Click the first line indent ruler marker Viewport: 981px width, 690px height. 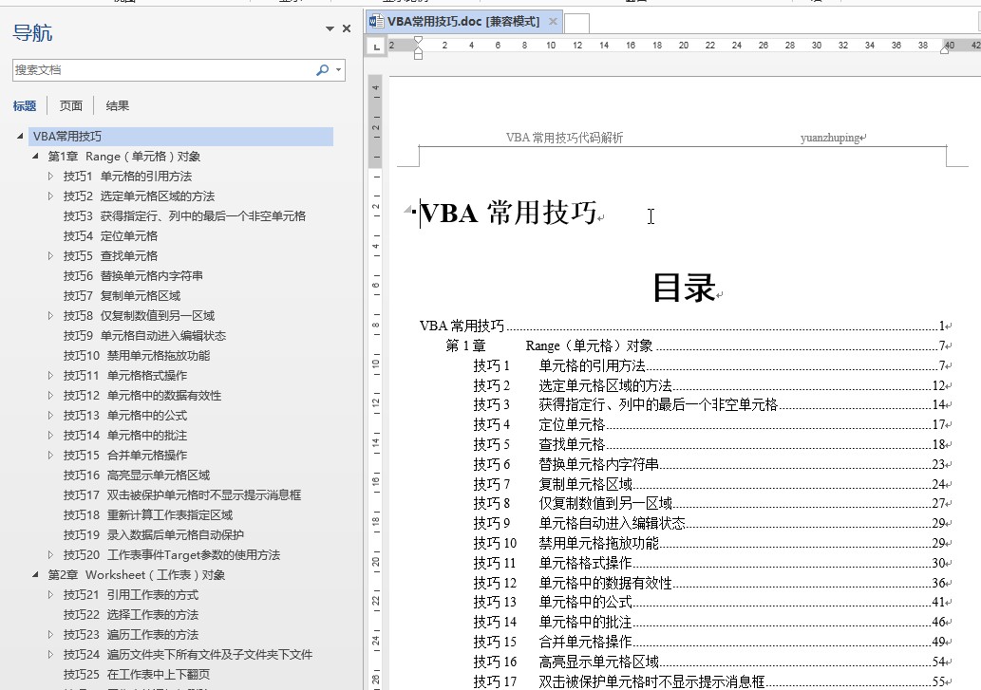pos(418,41)
